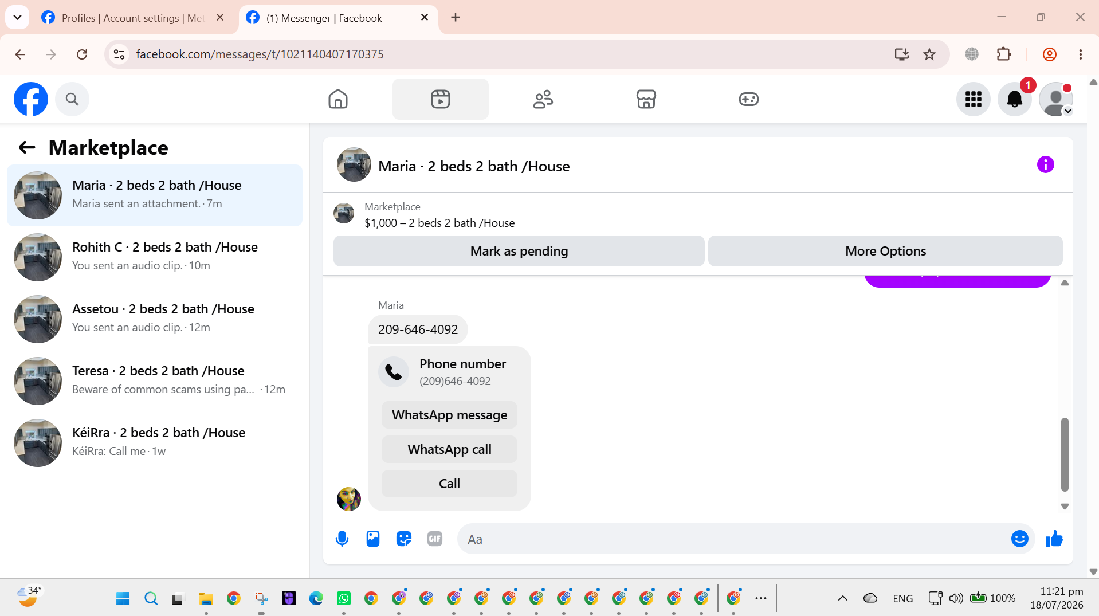Open the Chrome three-dot menu
The width and height of the screenshot is (1099, 616).
[1081, 54]
